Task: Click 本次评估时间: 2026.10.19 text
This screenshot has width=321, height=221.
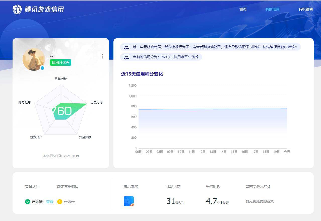Action: point(61,156)
